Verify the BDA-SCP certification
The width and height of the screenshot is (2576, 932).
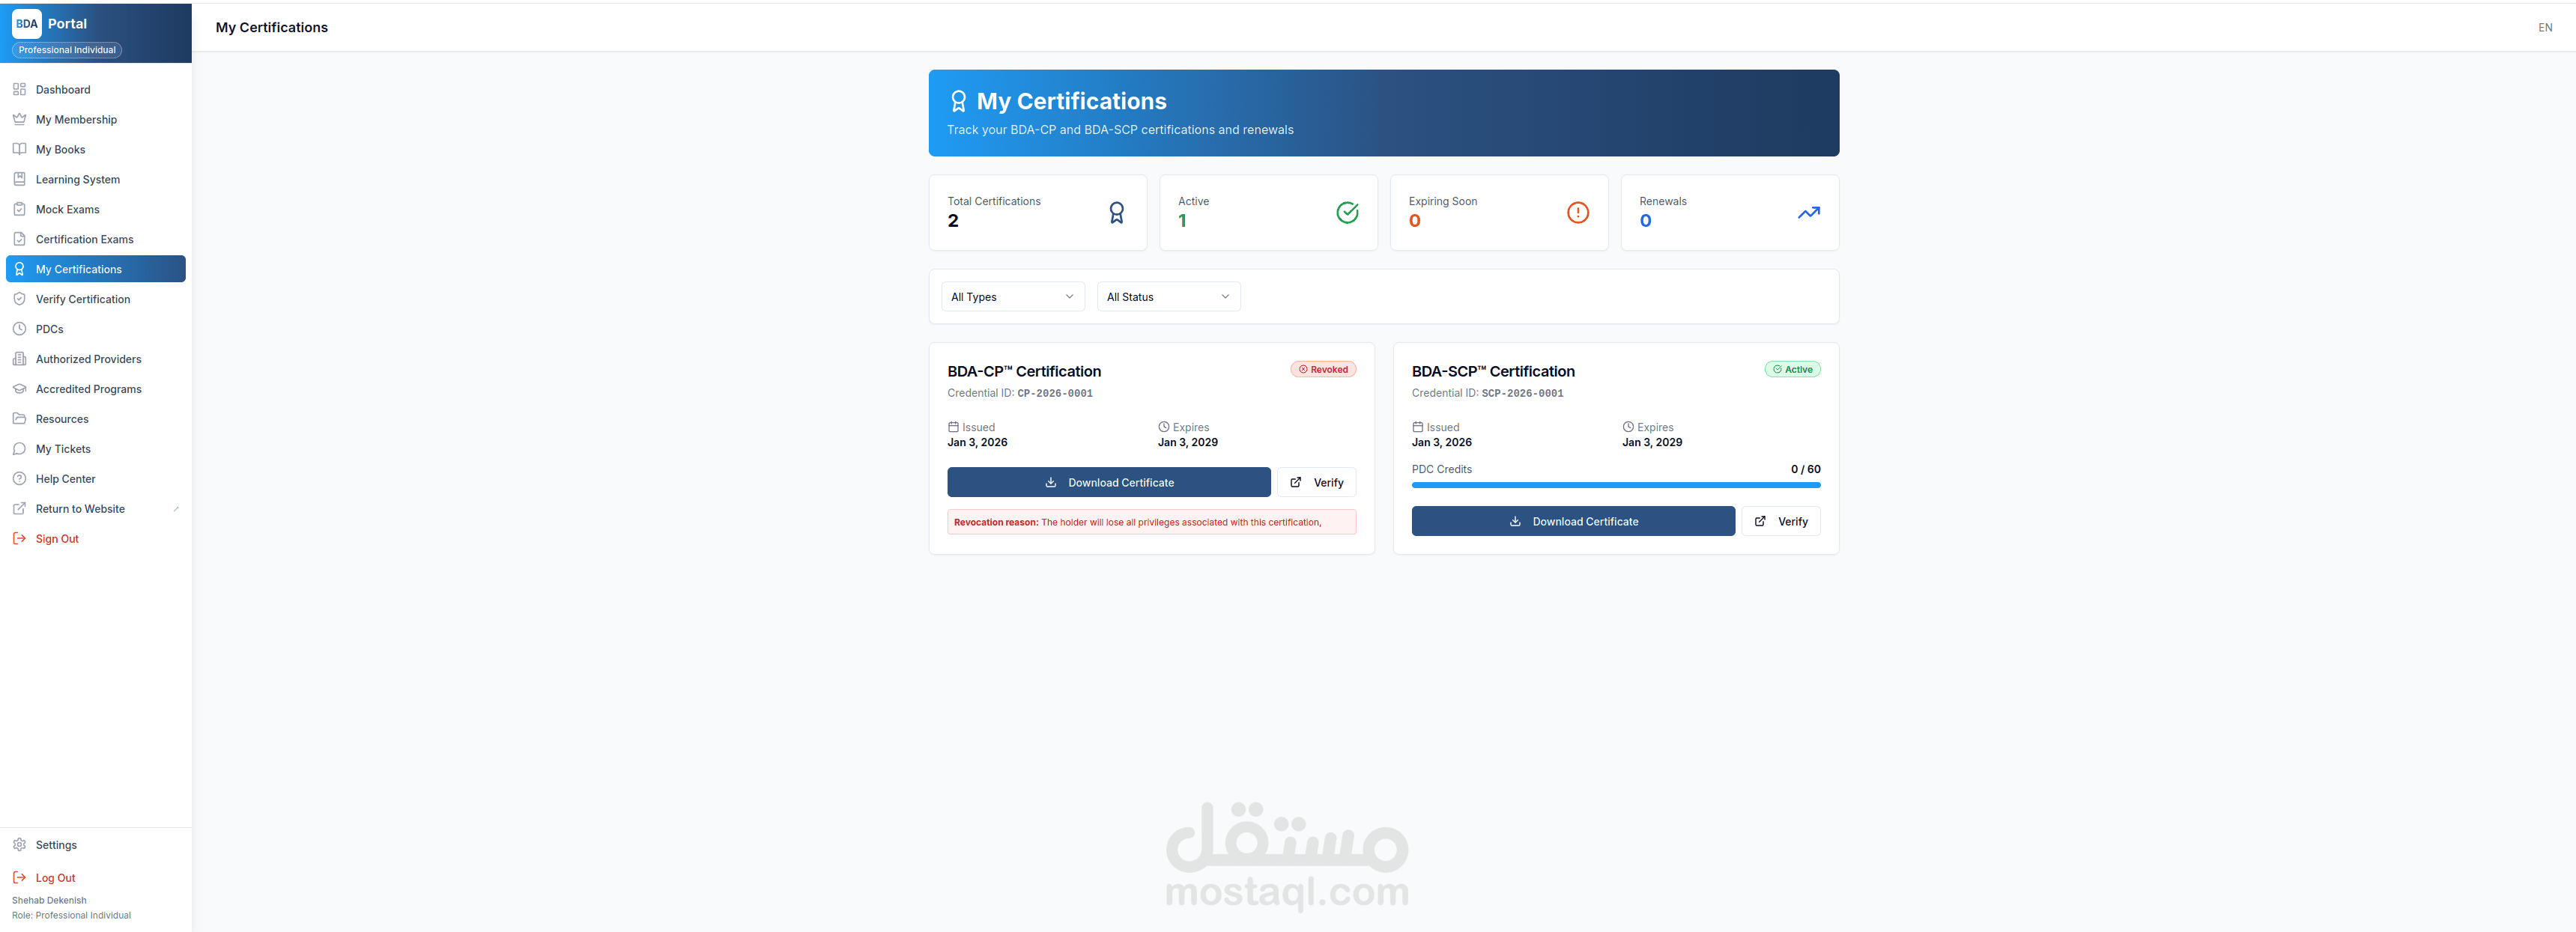click(x=1780, y=522)
